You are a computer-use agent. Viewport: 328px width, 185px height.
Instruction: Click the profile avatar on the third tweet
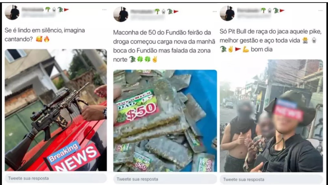click(227, 13)
